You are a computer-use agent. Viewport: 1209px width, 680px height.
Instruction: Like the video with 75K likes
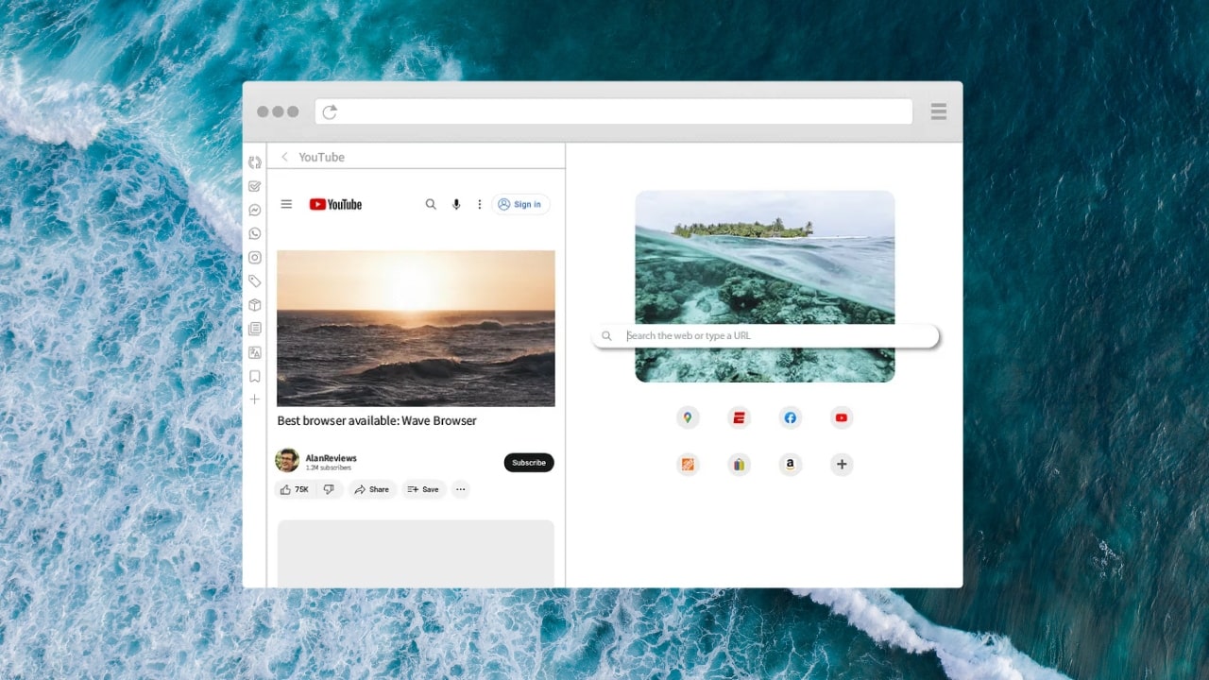[295, 489]
